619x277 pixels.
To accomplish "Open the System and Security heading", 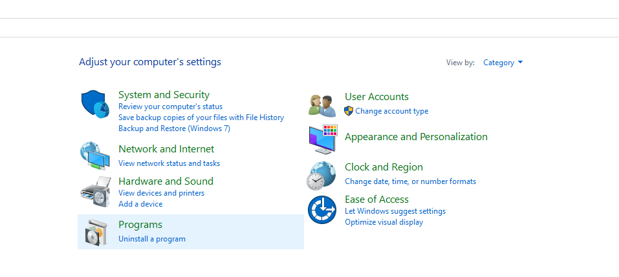I will 164,95.
